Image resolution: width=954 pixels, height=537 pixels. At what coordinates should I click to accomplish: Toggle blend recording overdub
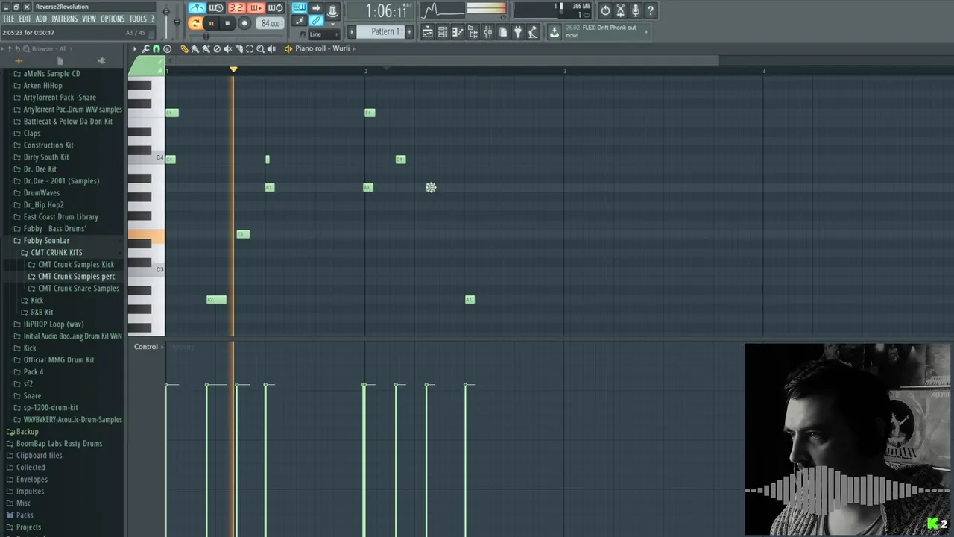coord(256,8)
